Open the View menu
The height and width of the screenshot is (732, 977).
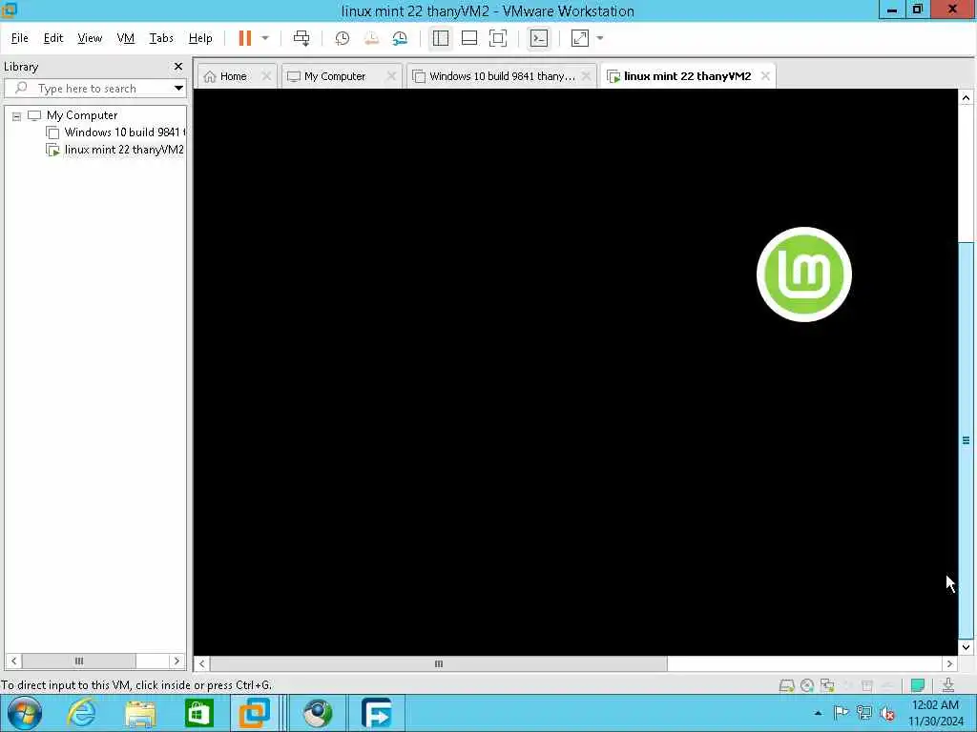click(x=90, y=38)
